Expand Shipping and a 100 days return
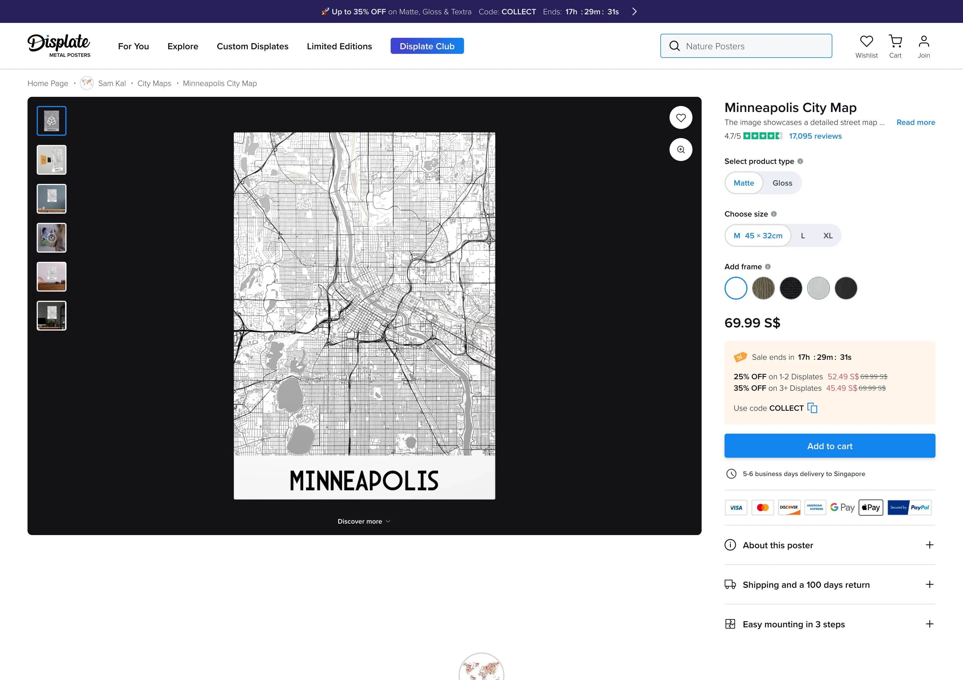Screen dimensions: 963x680 point(830,585)
